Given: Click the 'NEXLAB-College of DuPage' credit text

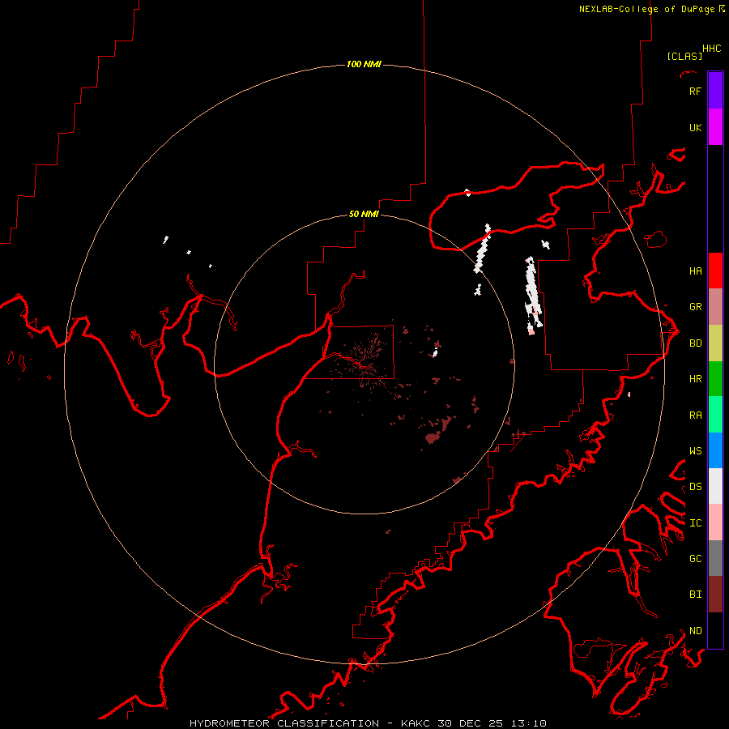Looking at the screenshot, I should 646,9.
